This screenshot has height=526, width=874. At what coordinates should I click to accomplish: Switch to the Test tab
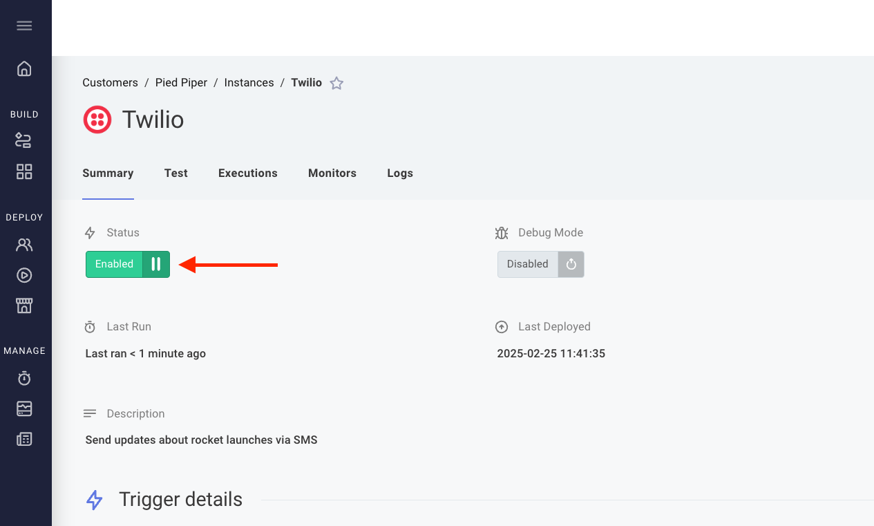[175, 173]
